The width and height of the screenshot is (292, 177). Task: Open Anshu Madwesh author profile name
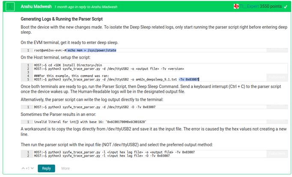coord(36,6)
